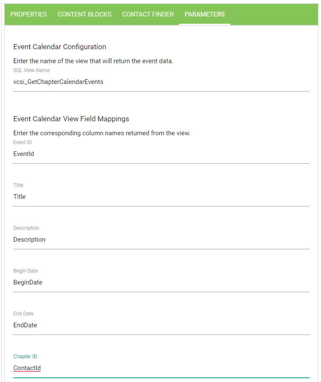Go to the Contact Finder tab
Image resolution: width=321 pixels, height=382 pixels.
click(x=148, y=14)
